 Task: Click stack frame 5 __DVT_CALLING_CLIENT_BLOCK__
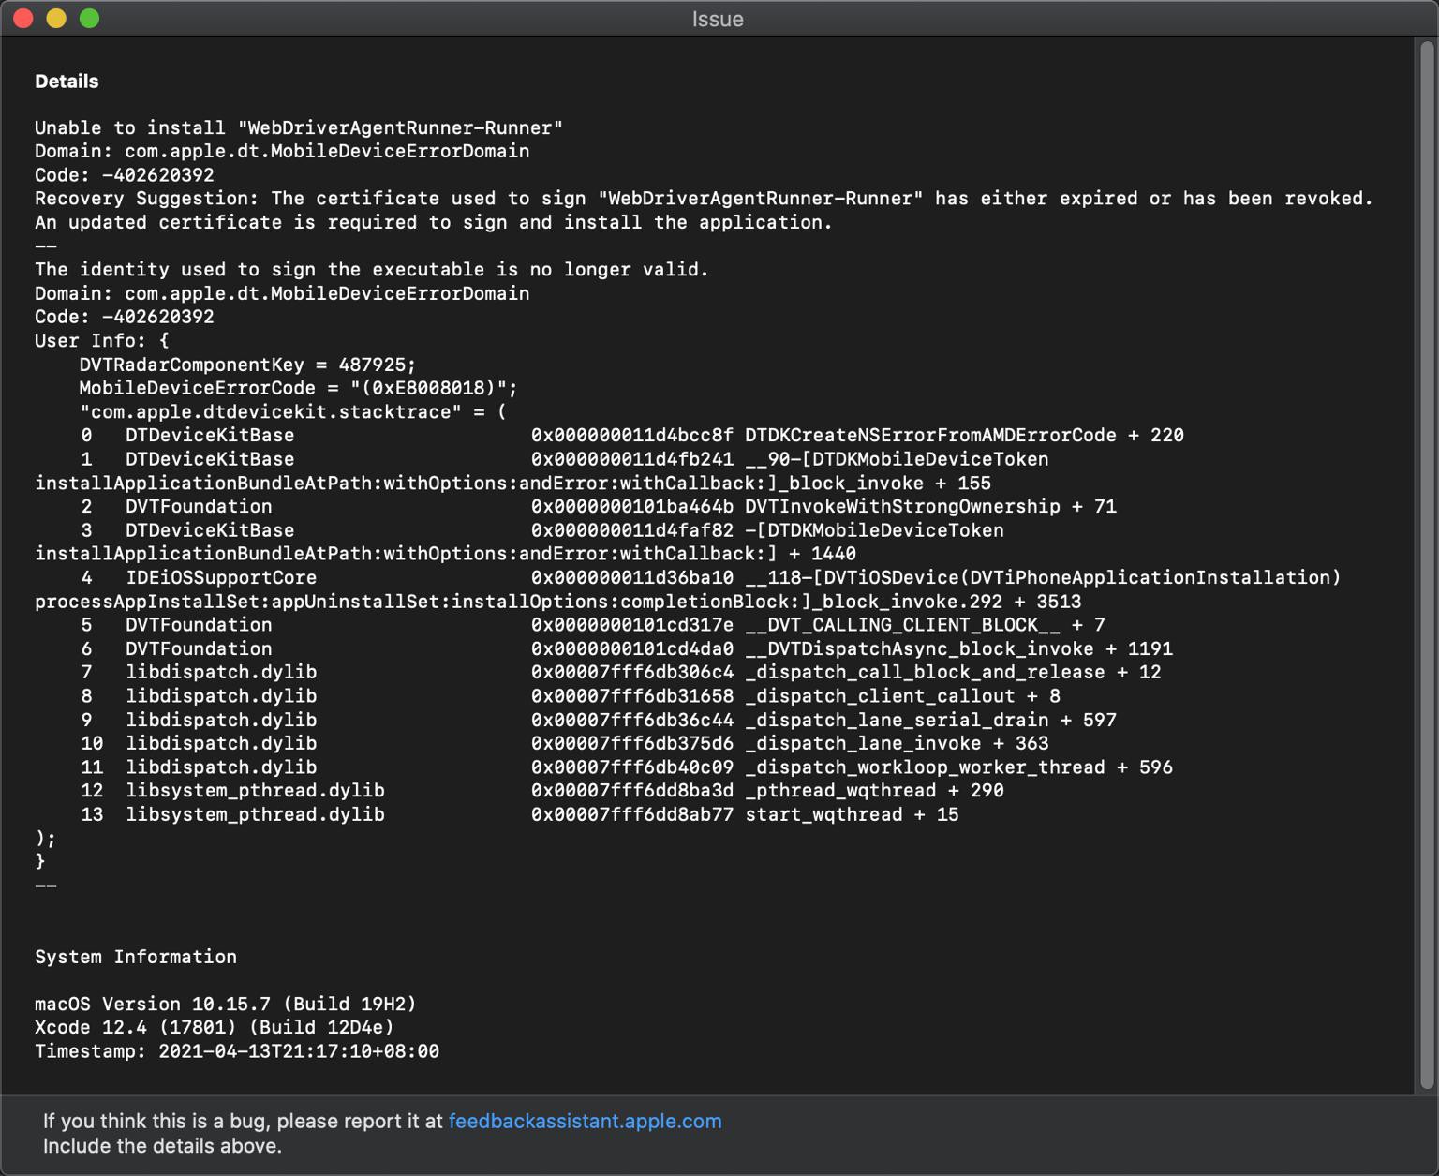tap(593, 625)
